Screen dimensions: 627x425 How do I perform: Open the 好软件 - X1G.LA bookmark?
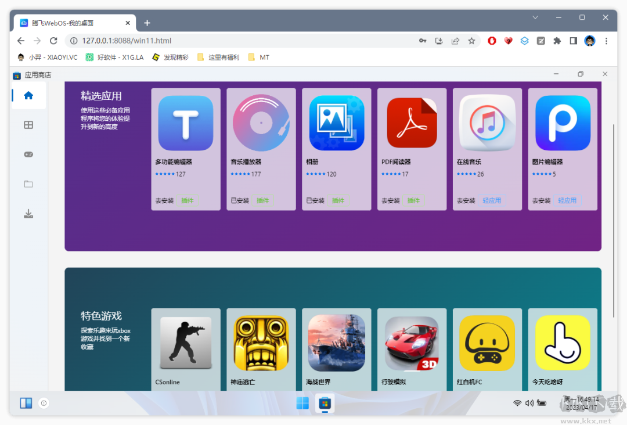(115, 57)
